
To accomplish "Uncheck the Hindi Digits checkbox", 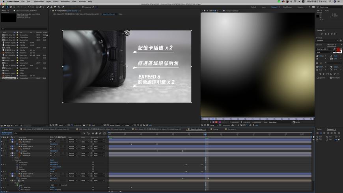I will click(x=331, y=78).
